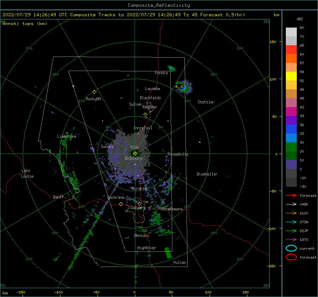Screen dimensions: 318x297
Task: Click the red 'forecast' ellipse legend icon
Action: pos(291,257)
